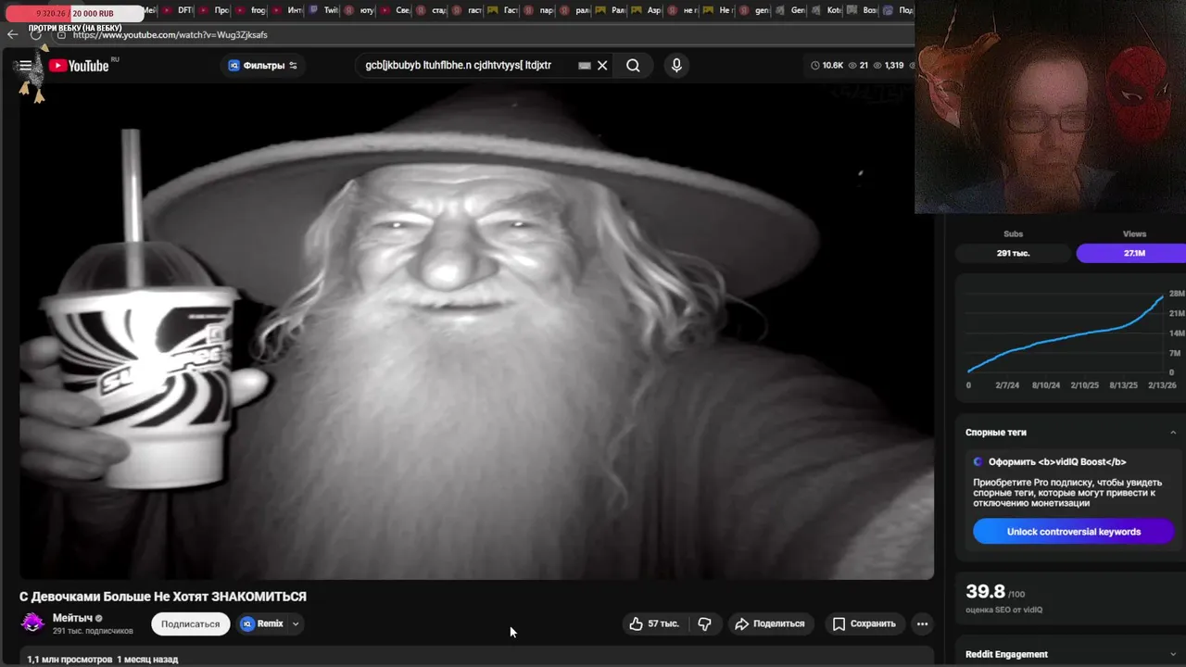Viewport: 1186px width, 667px height.
Task: Switch to the gen browser tab
Action: [x=756, y=10]
